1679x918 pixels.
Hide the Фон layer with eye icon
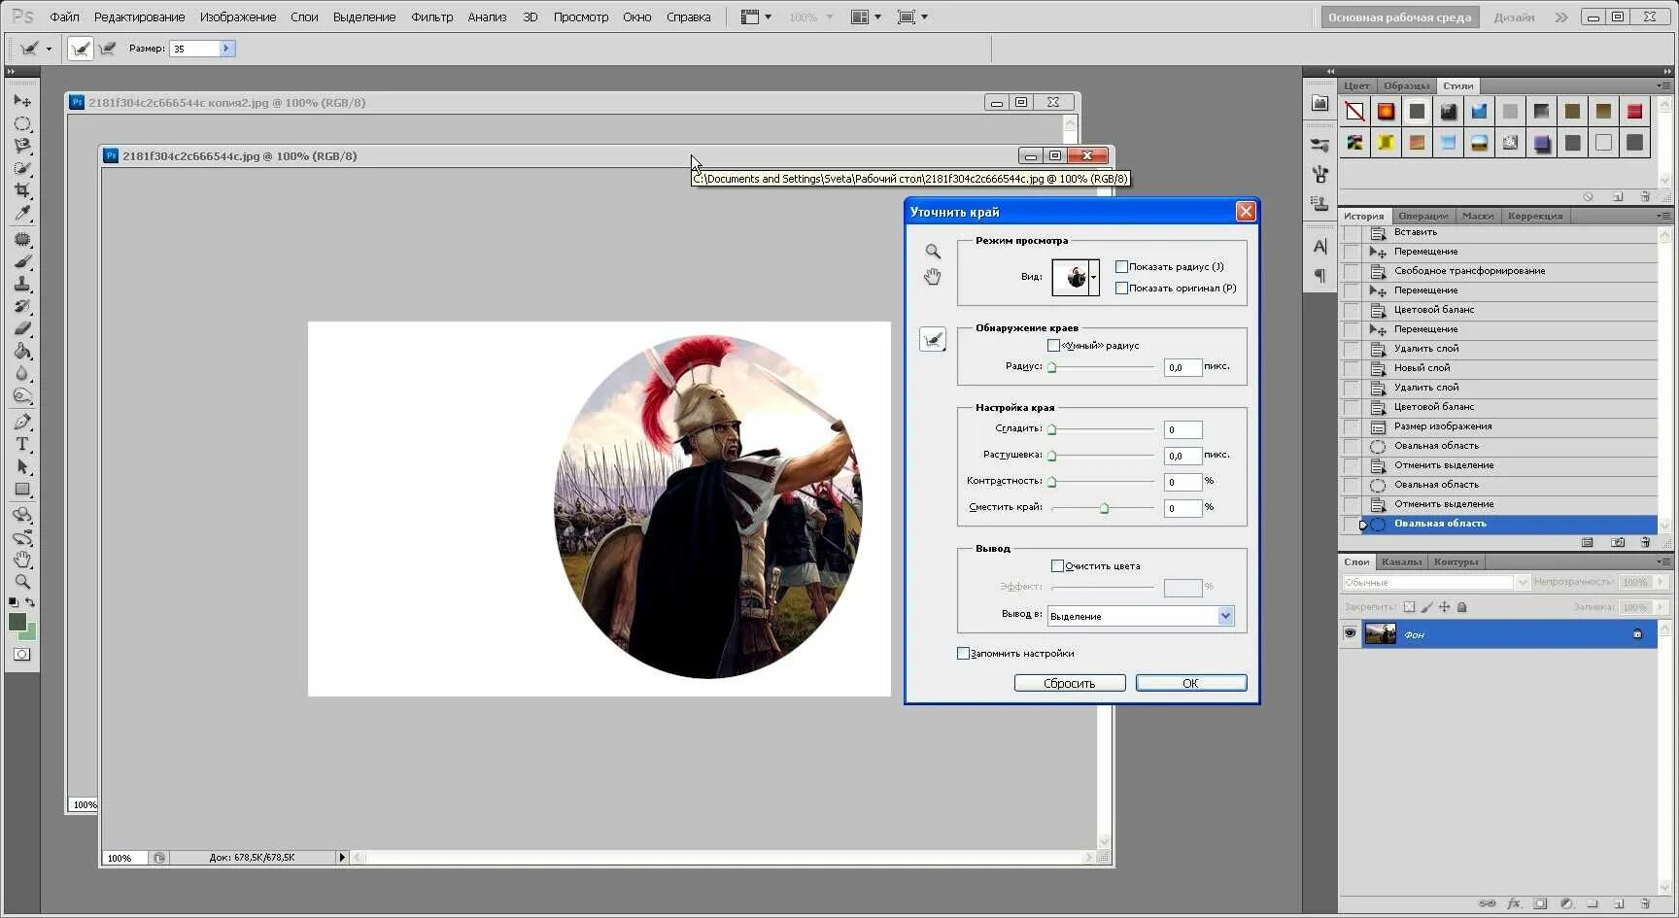click(x=1350, y=634)
